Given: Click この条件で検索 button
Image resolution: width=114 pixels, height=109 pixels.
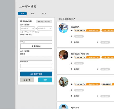Looking at the screenshot, I should tap(36, 74).
